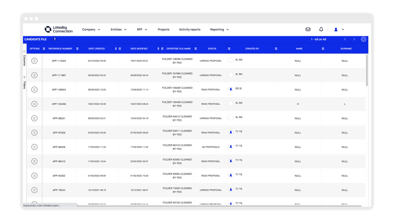Expand the RFP dropdown menu
Image resolution: width=394 pixels, height=222 pixels.
[x=142, y=30]
